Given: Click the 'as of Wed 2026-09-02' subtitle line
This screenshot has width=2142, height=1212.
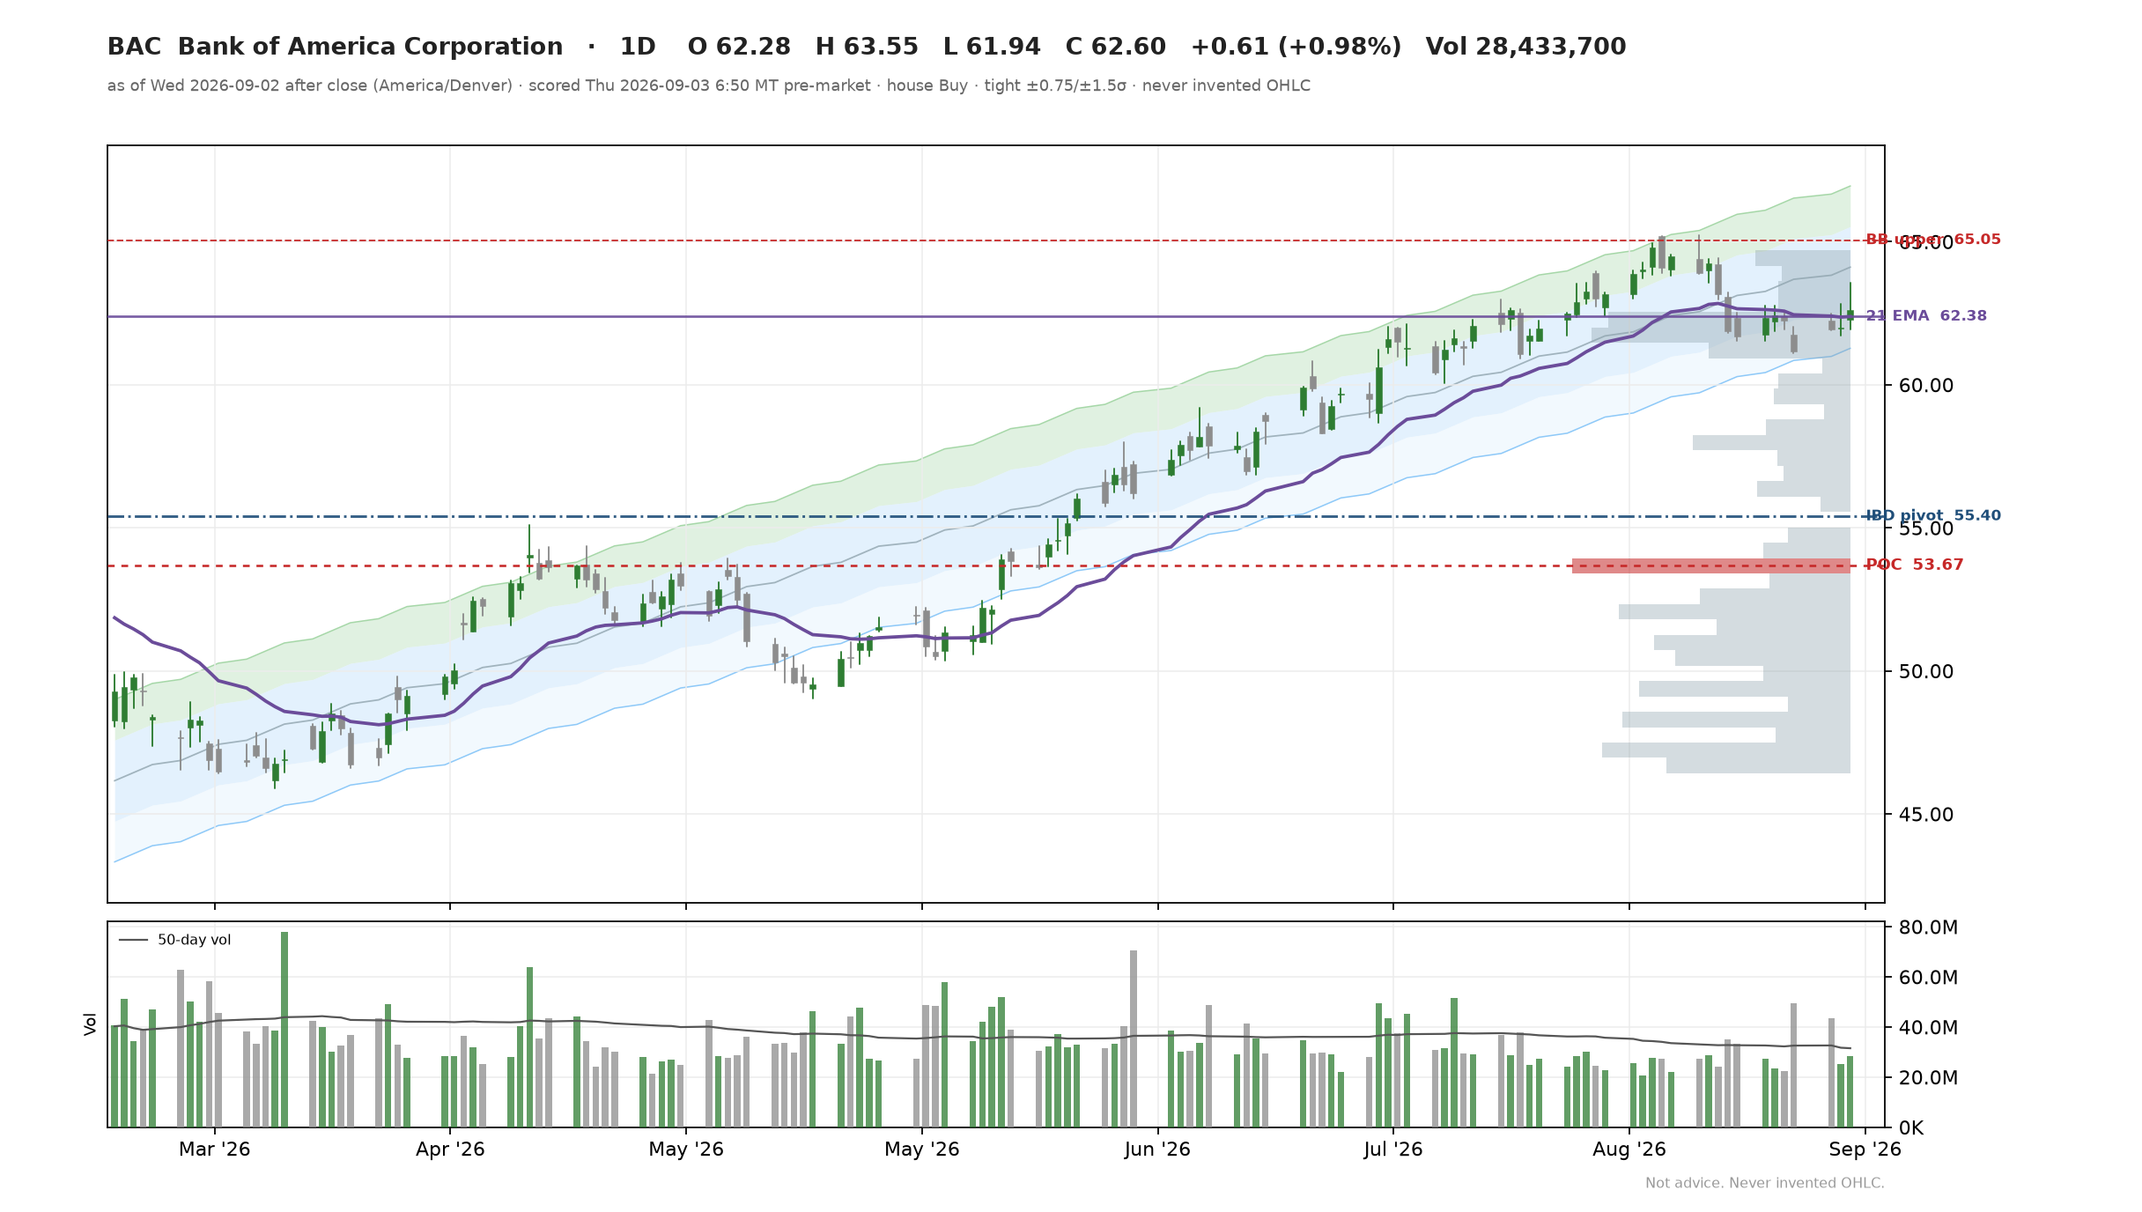Looking at the screenshot, I should pyautogui.click(x=708, y=85).
